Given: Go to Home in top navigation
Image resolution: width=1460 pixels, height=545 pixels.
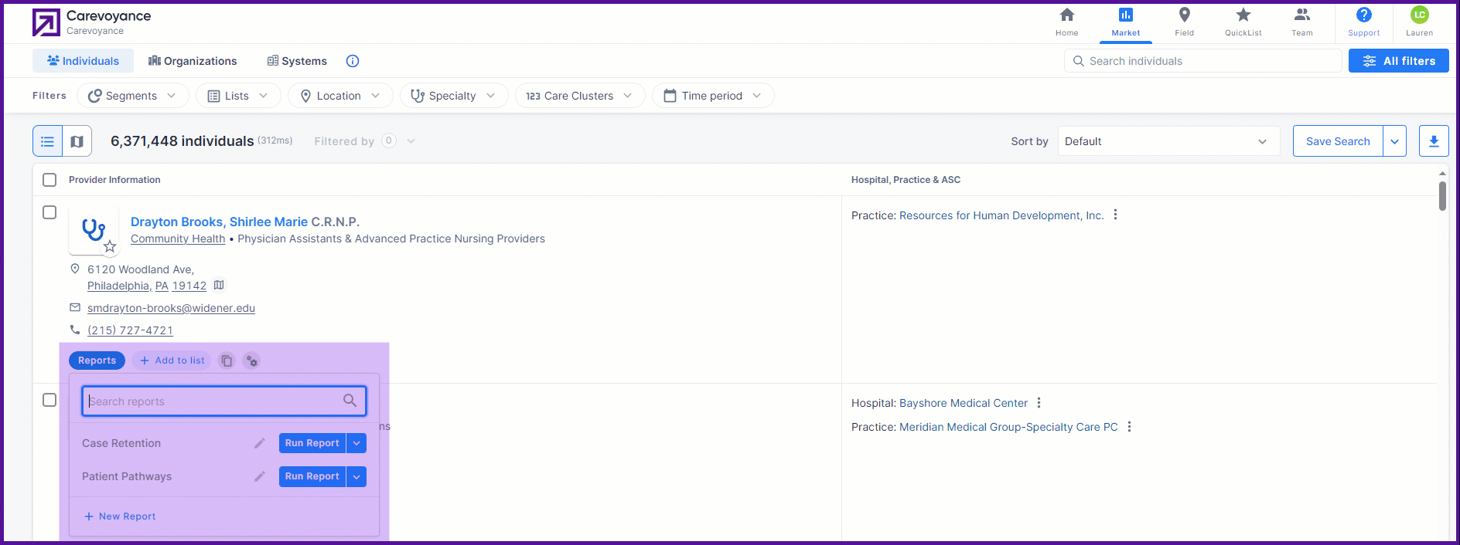Looking at the screenshot, I should [x=1066, y=22].
